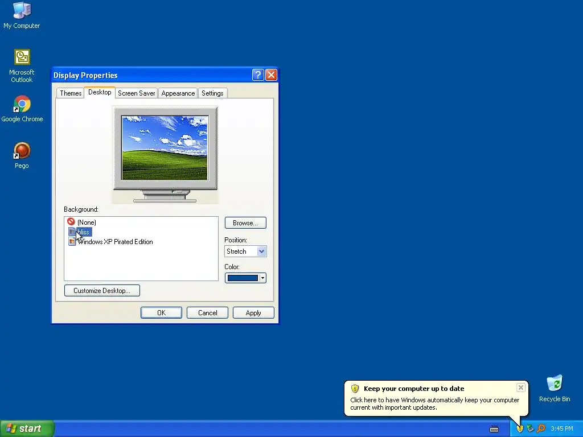
Task: Dismiss the update notification balloon
Action: pos(520,387)
